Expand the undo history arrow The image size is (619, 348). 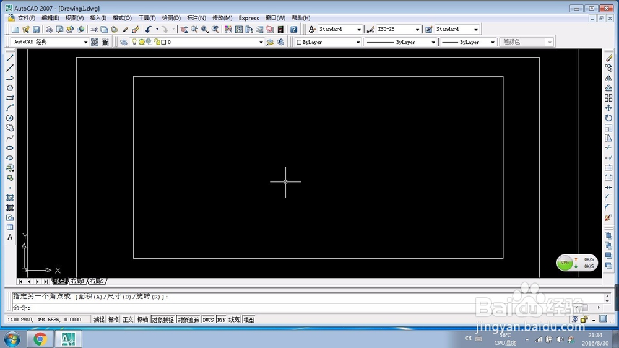(x=157, y=29)
